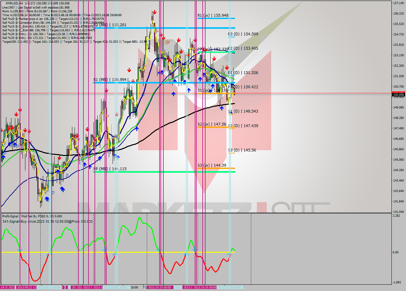
Task: Click the PP (D) 150.422 label
Action: [243, 87]
